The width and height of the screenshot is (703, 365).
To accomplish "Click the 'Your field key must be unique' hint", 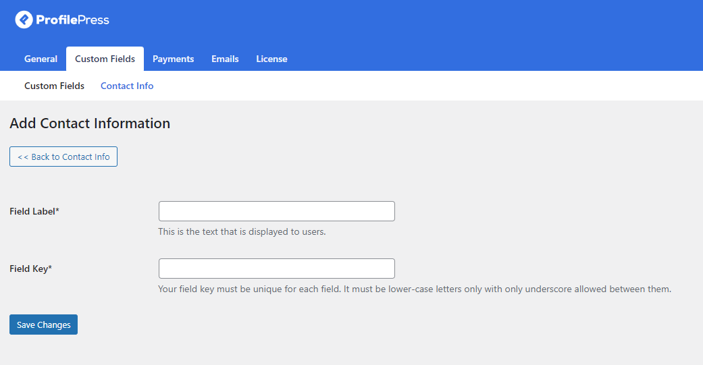I will point(415,289).
